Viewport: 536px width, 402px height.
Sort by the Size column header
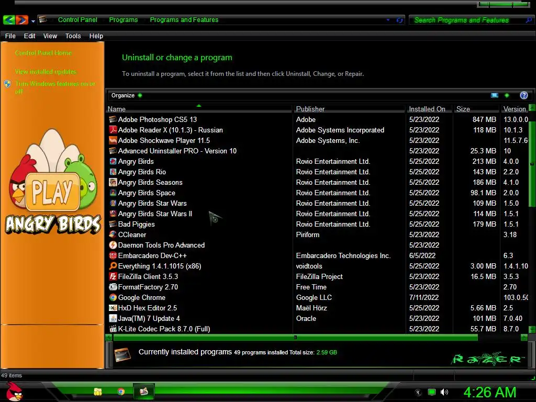tap(477, 109)
